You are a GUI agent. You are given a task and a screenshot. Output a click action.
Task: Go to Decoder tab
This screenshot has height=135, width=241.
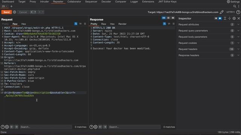[106, 1]
